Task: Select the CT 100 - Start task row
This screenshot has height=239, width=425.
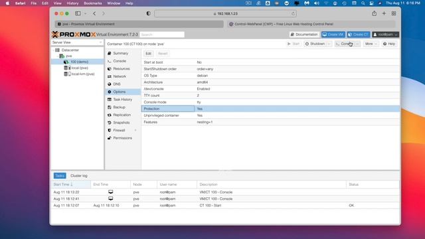Action: [225, 205]
